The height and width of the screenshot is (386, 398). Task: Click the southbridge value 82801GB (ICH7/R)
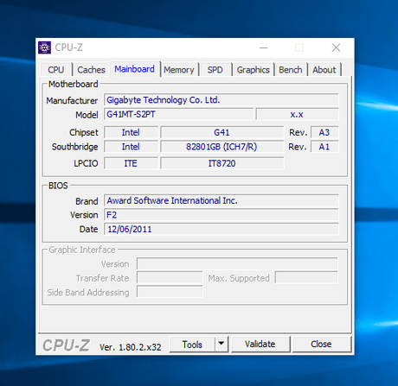221,147
